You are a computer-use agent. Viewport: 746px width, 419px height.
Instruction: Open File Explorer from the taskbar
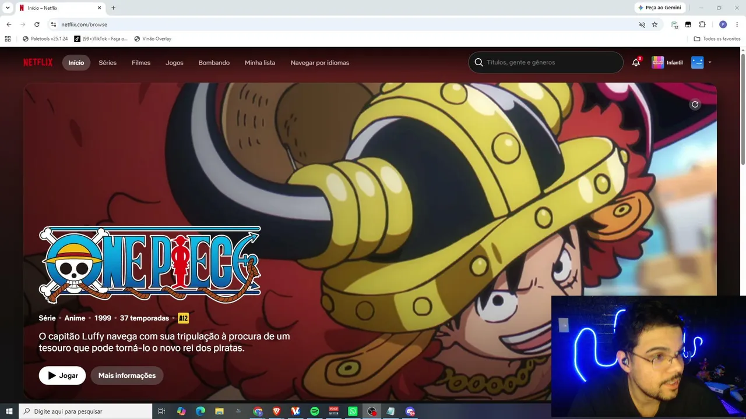(x=219, y=411)
